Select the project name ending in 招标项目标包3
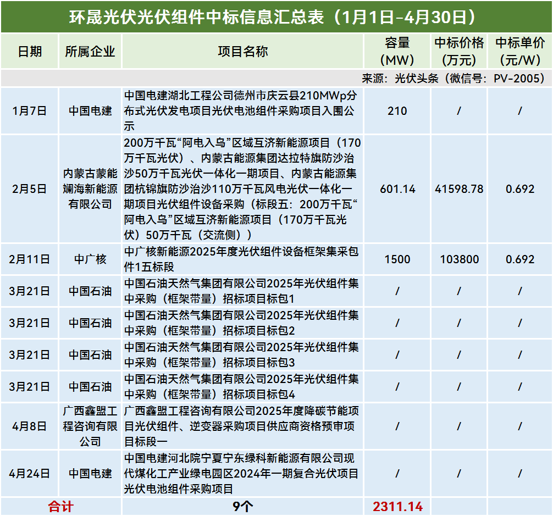Viewport: 553px width, 516px height. tap(241, 354)
